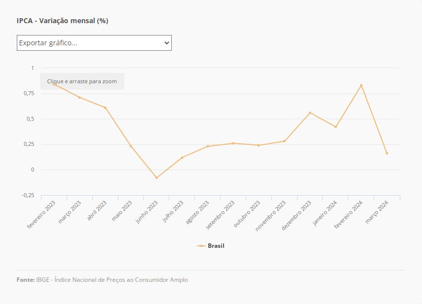Click the dezembro 2023 data point
Viewport: 422px width, 304px height.
pyautogui.click(x=310, y=113)
